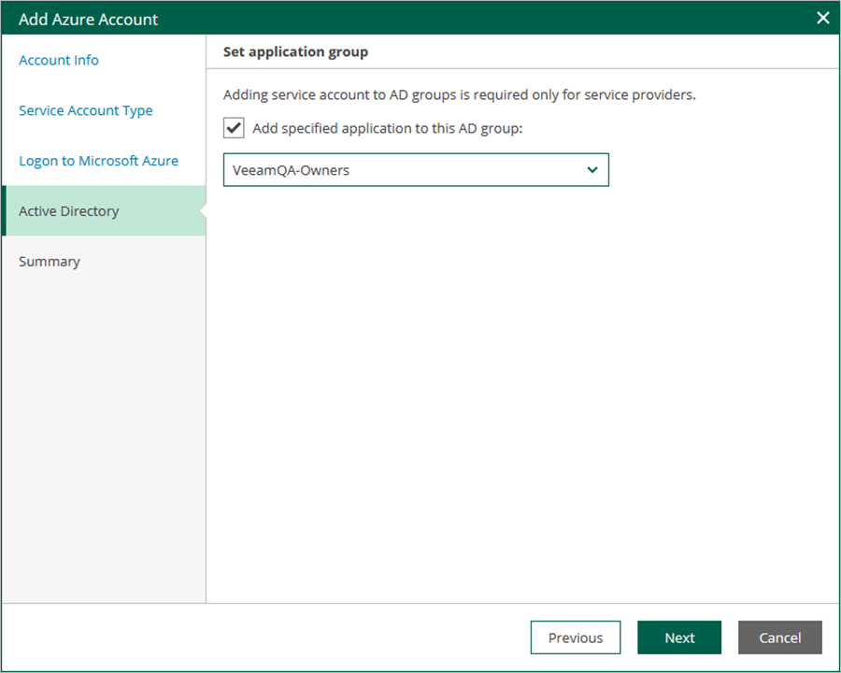Viewport: 841px width, 673px height.
Task: Close the Add Azure Account dialog
Action: [823, 18]
